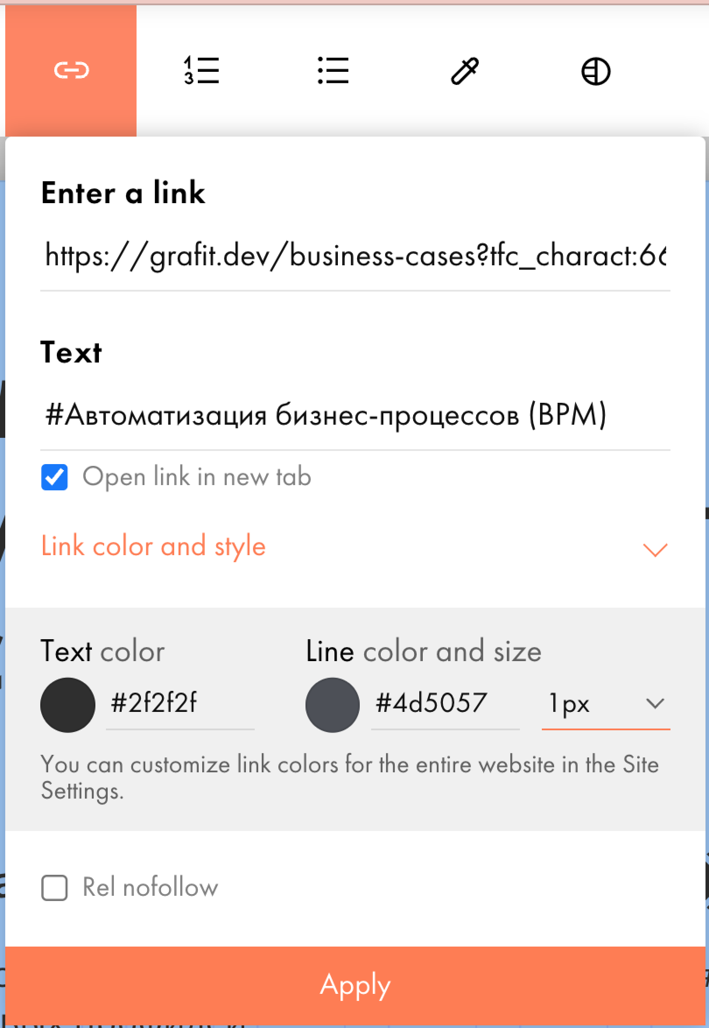Select the numbered list icon
This screenshot has height=1028, width=709.
tap(201, 70)
